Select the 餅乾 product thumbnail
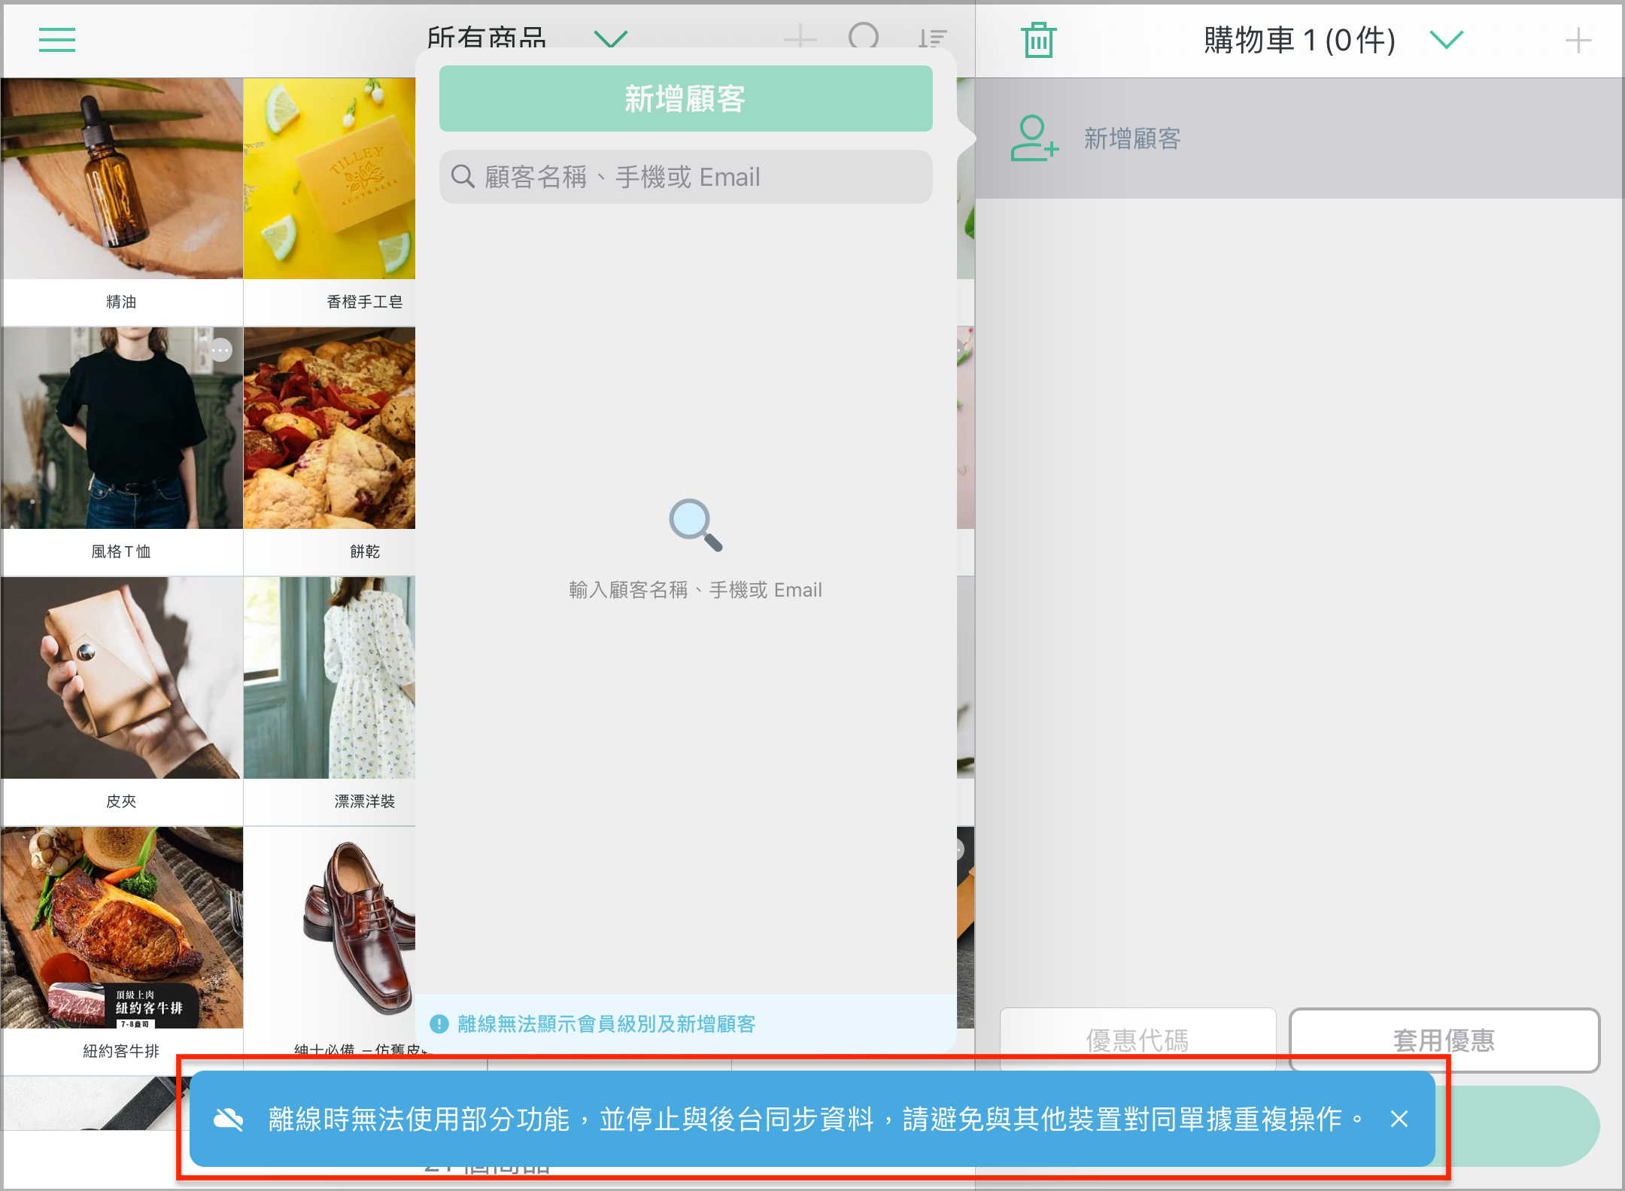This screenshot has width=1625, height=1191. 330,428
